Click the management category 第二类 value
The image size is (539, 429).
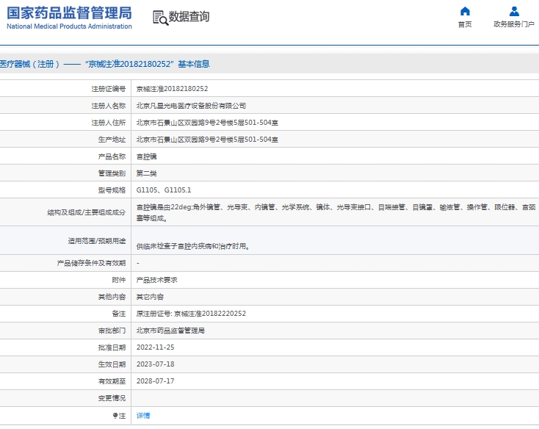[x=146, y=173]
